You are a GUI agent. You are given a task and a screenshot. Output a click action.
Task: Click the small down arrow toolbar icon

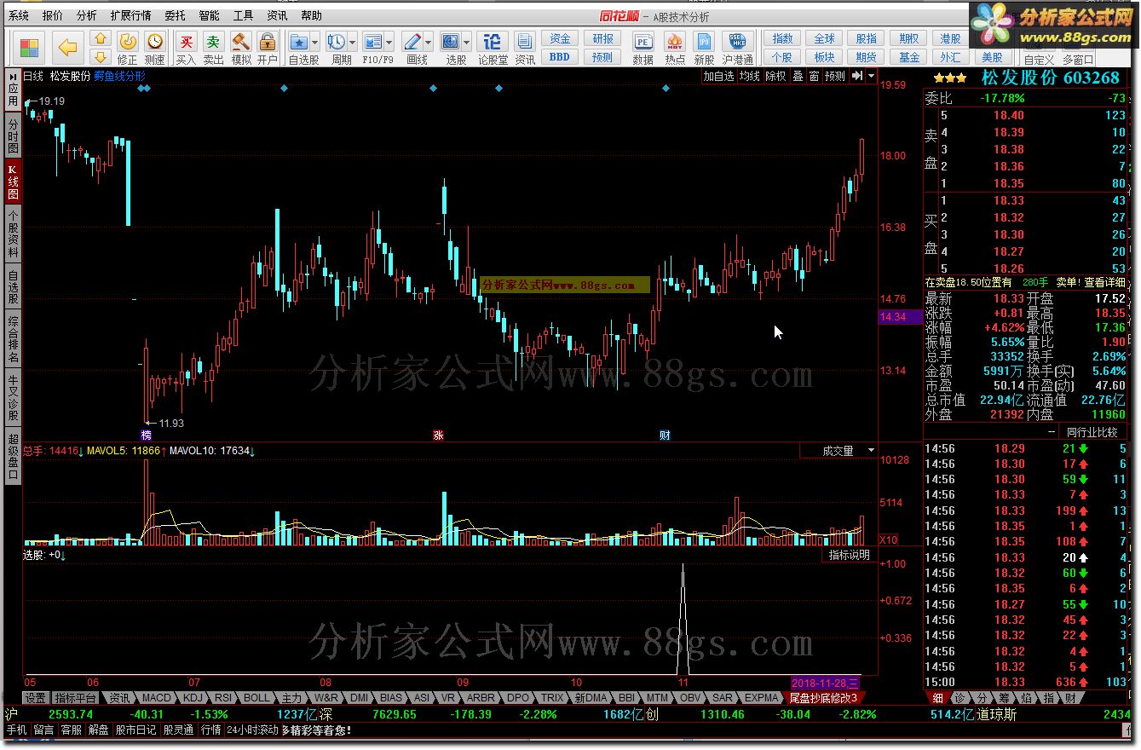tap(101, 56)
